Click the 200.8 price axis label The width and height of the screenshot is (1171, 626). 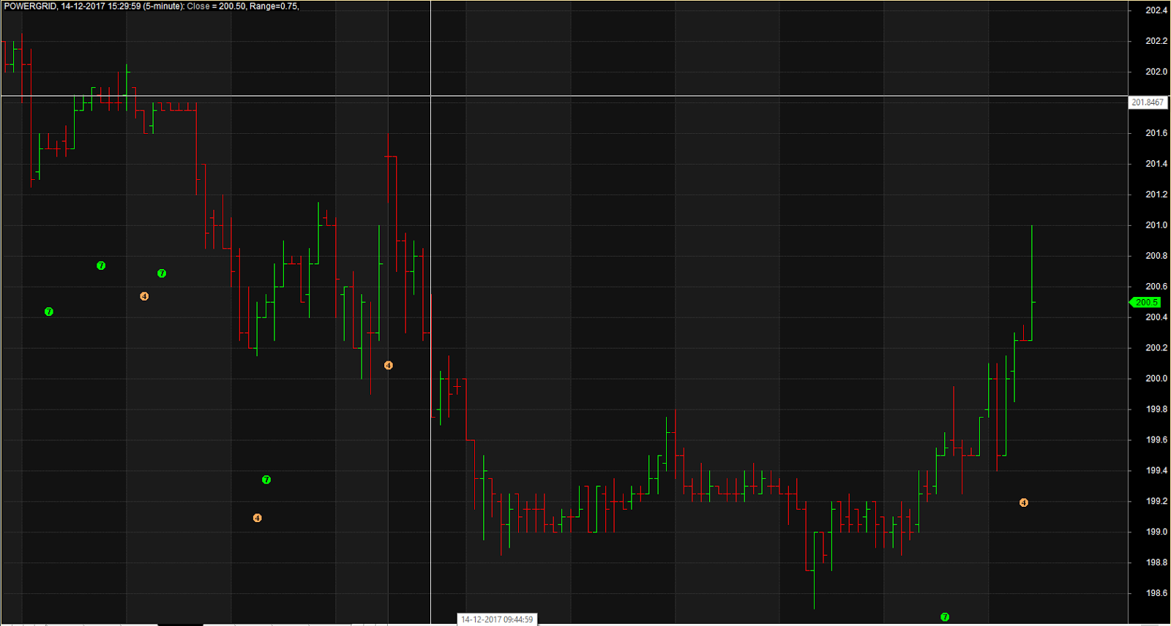point(1156,256)
